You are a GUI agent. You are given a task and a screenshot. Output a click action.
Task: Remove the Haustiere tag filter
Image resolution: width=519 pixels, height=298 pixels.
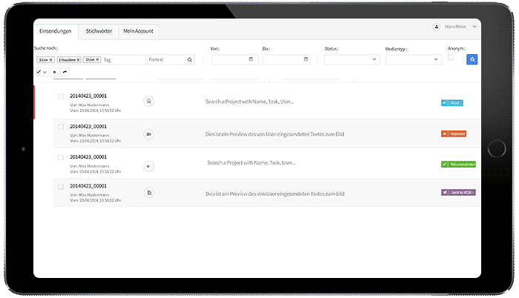point(78,60)
